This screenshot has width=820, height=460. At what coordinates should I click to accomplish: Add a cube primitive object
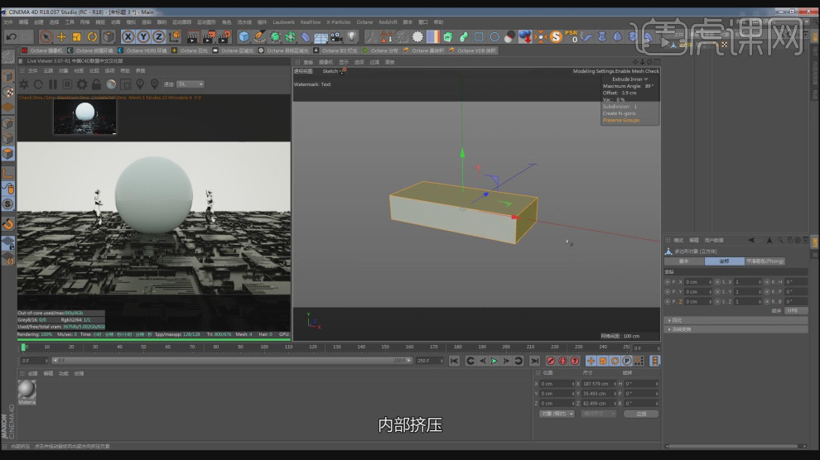244,36
